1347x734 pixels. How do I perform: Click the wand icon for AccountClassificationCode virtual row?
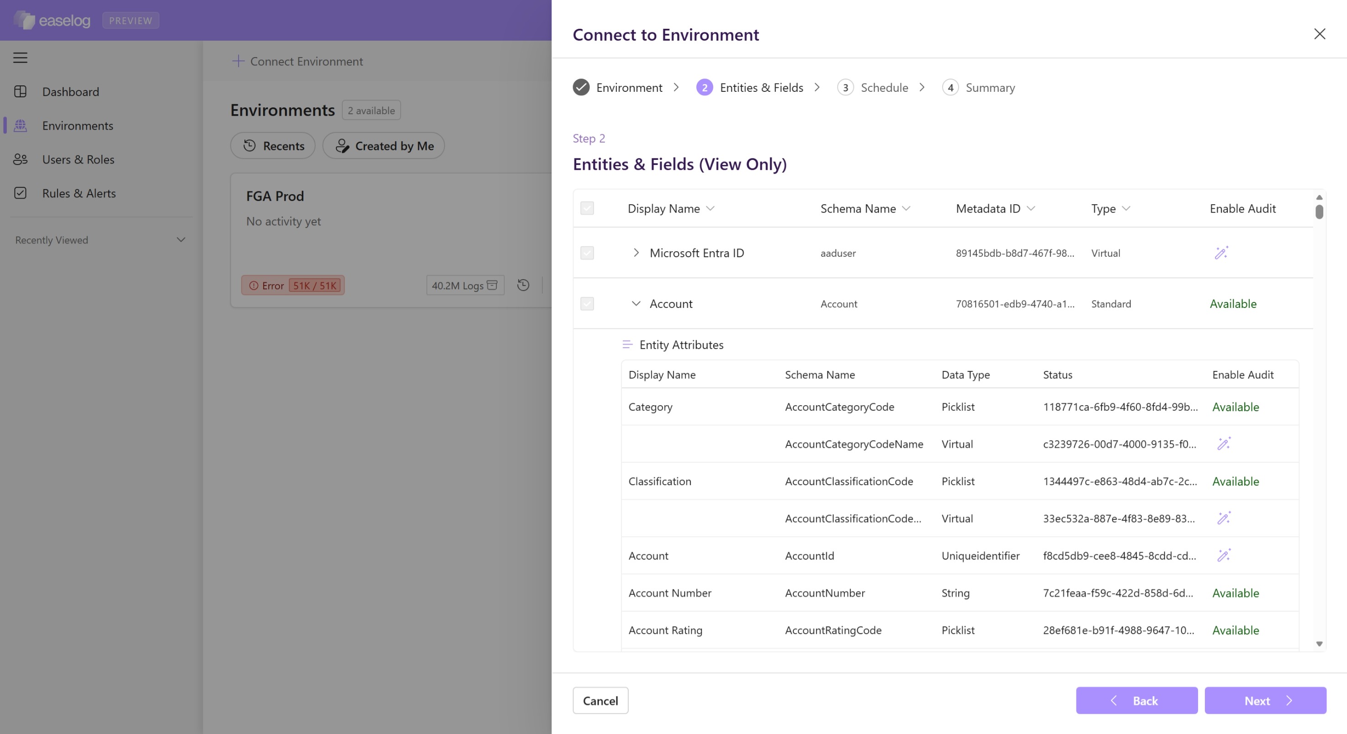tap(1224, 517)
